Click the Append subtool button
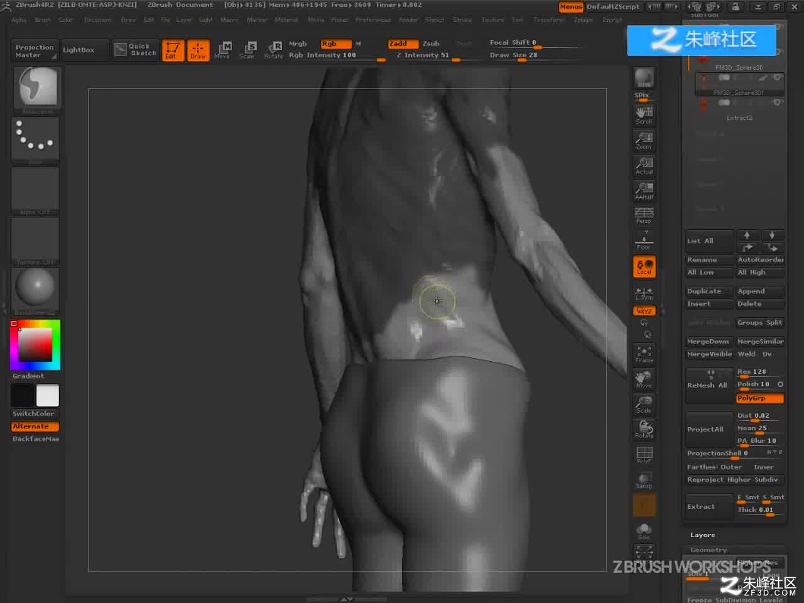Image resolution: width=804 pixels, height=603 pixels. coord(759,291)
